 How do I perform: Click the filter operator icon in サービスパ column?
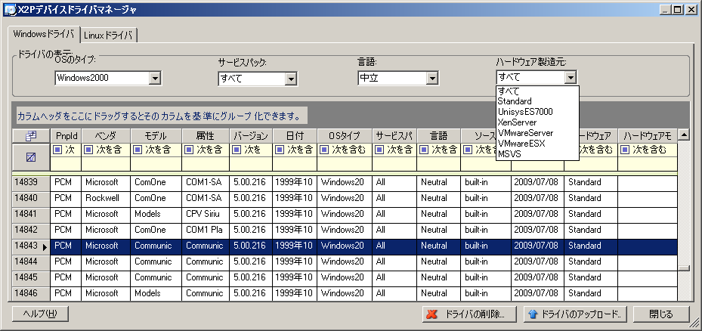pos(379,150)
